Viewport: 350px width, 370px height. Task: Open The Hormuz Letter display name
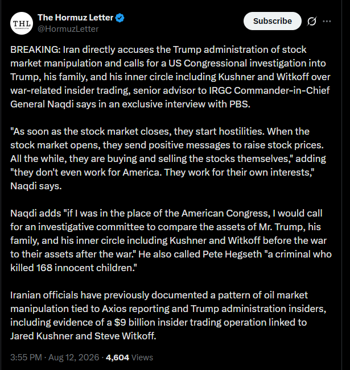pyautogui.click(x=75, y=18)
